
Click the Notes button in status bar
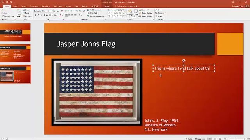coord(189,139)
